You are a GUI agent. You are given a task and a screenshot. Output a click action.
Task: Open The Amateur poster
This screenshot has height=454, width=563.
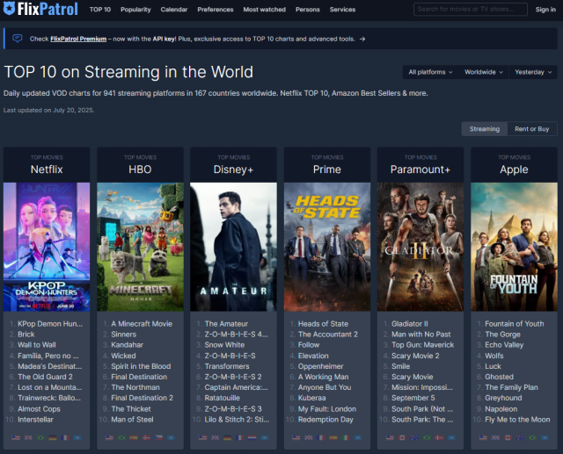pos(233,247)
